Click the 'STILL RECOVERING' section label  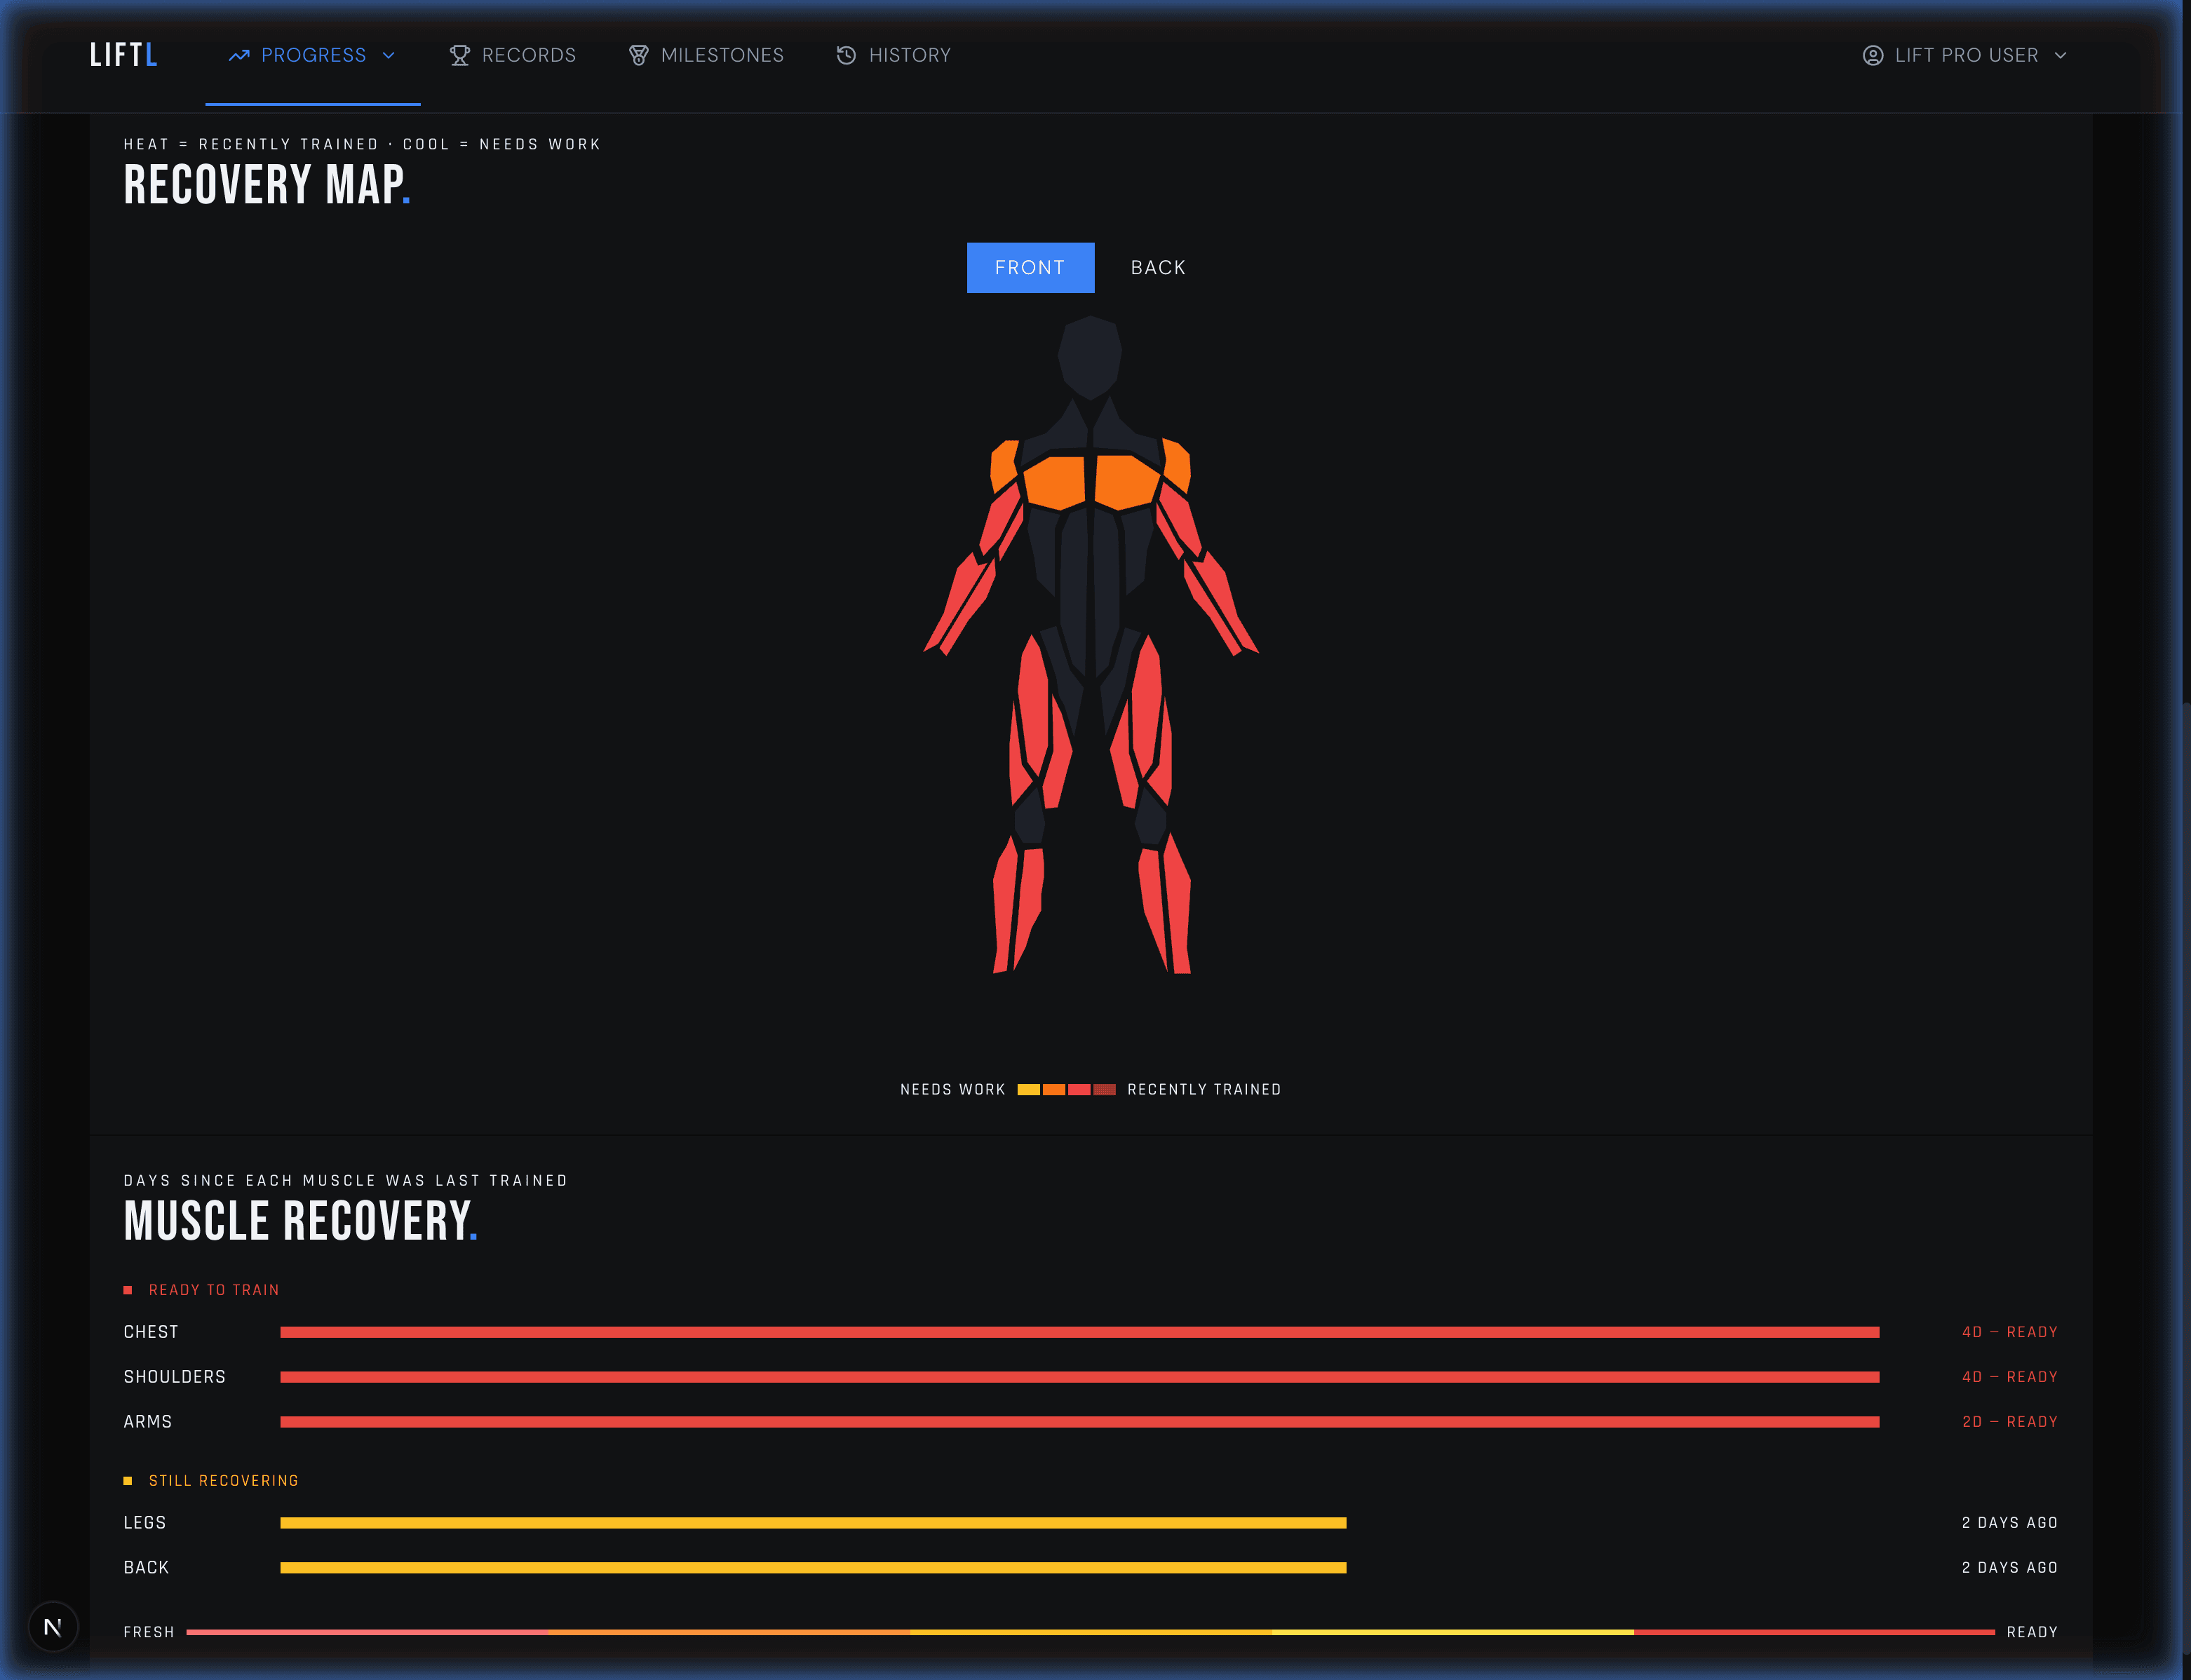(x=224, y=1481)
